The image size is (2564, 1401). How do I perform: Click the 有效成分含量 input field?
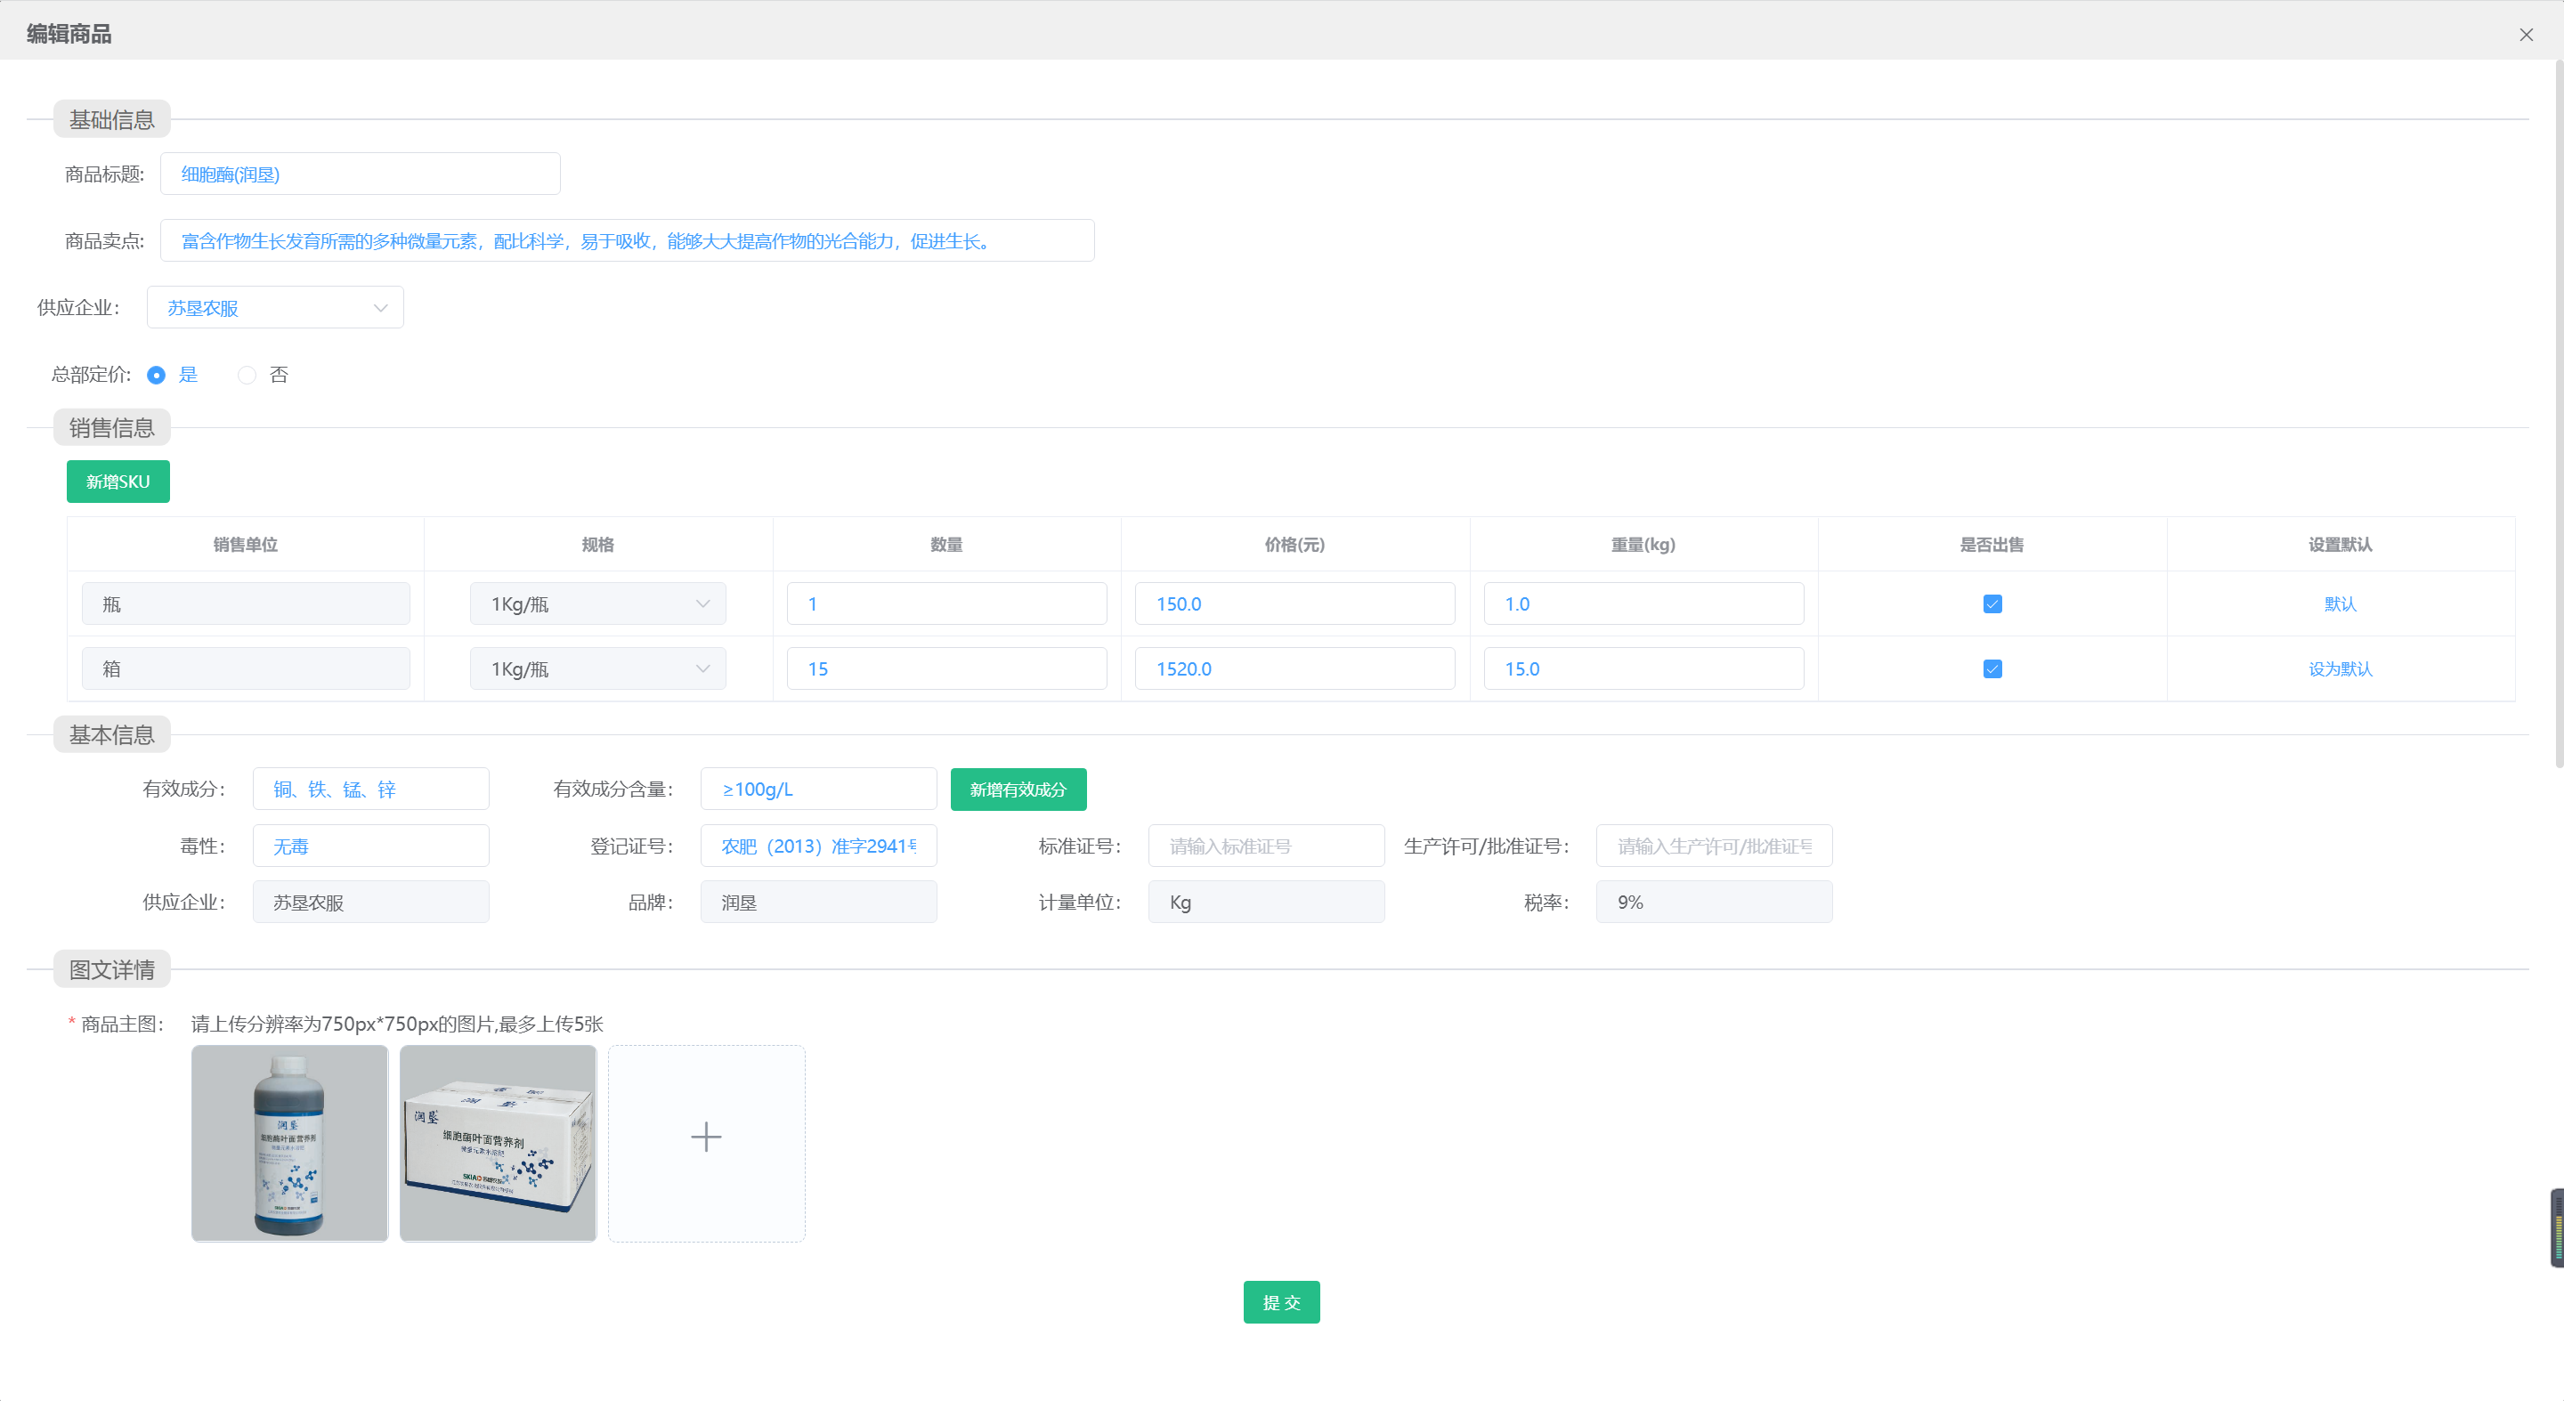(818, 789)
